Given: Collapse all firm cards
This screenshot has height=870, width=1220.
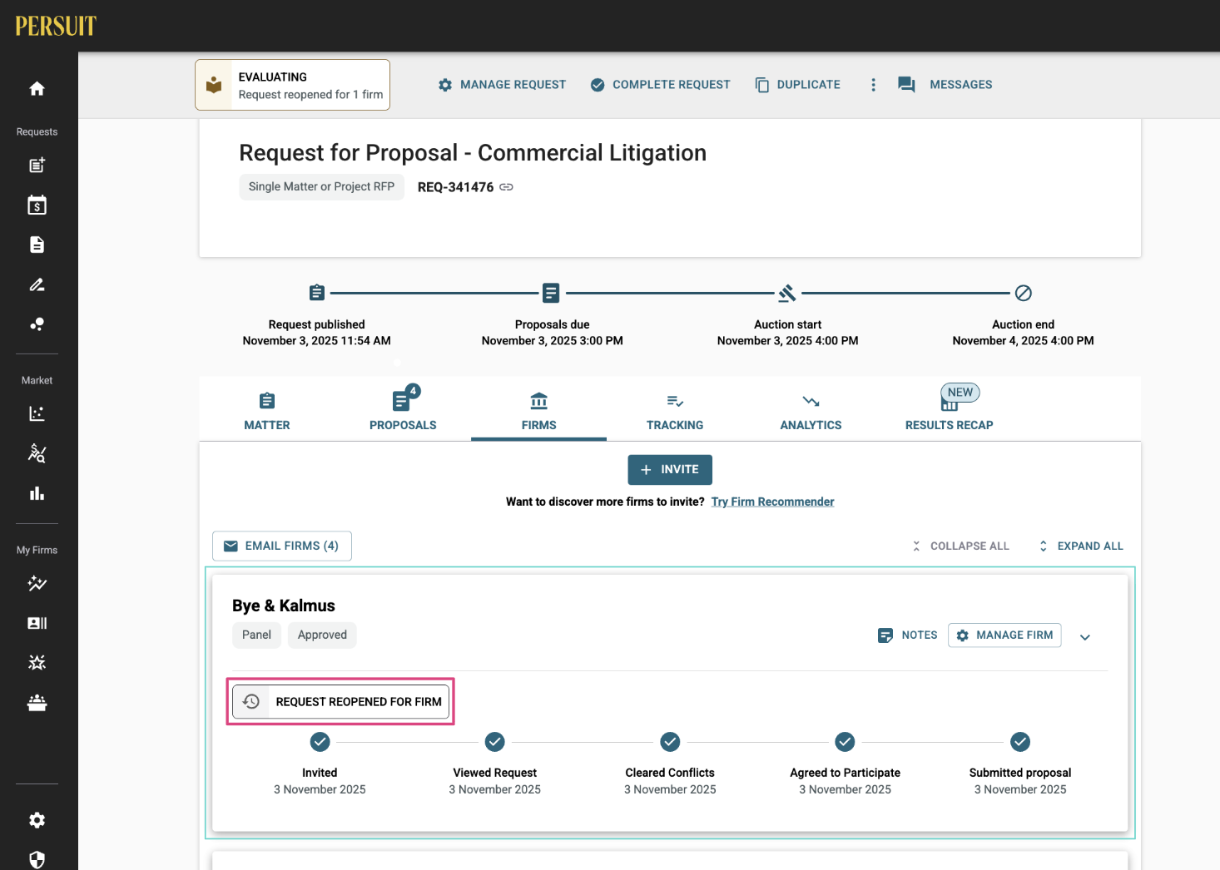Looking at the screenshot, I should (x=960, y=546).
